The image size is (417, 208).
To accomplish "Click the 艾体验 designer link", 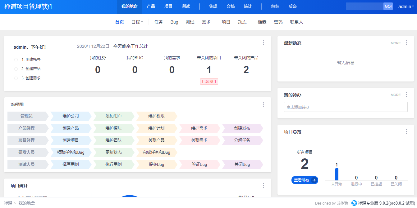I will [342, 203].
